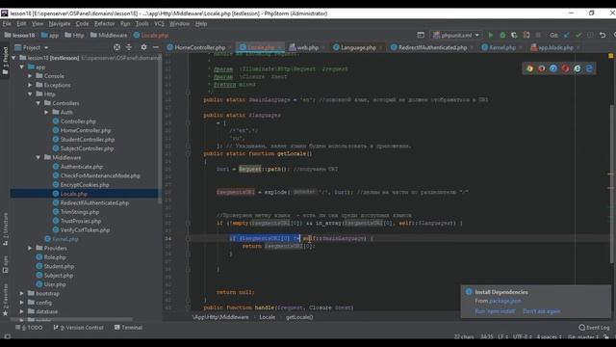Click the package.json link in notification
616x347 pixels.
504,301
